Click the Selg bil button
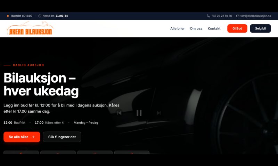 260,28
